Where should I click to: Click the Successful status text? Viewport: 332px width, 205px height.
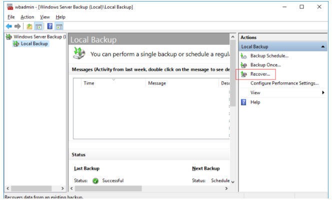113,181
